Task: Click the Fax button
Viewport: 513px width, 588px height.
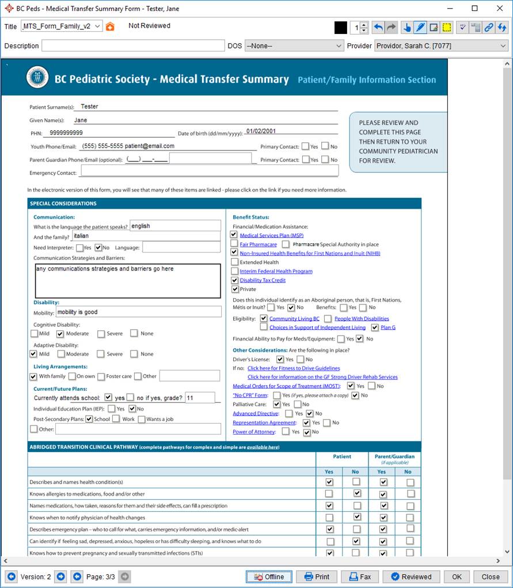Action: tap(360, 576)
